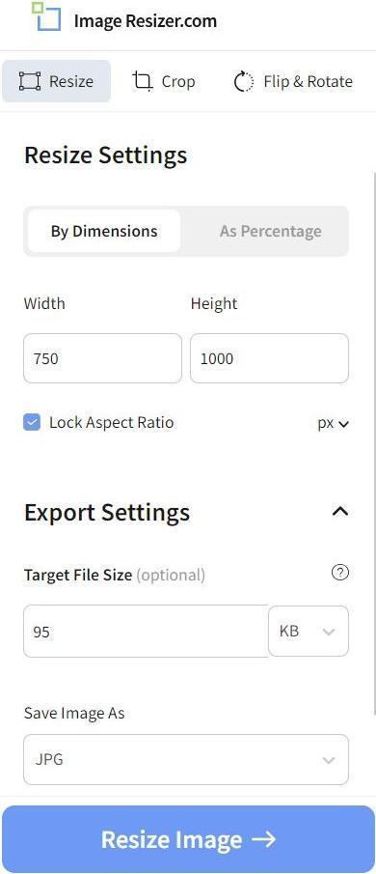Open the Save Image As JPG dropdown
Image resolution: width=376 pixels, height=874 pixels.
pyautogui.click(x=186, y=759)
